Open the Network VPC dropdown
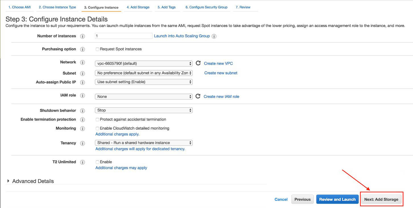 click(144, 63)
